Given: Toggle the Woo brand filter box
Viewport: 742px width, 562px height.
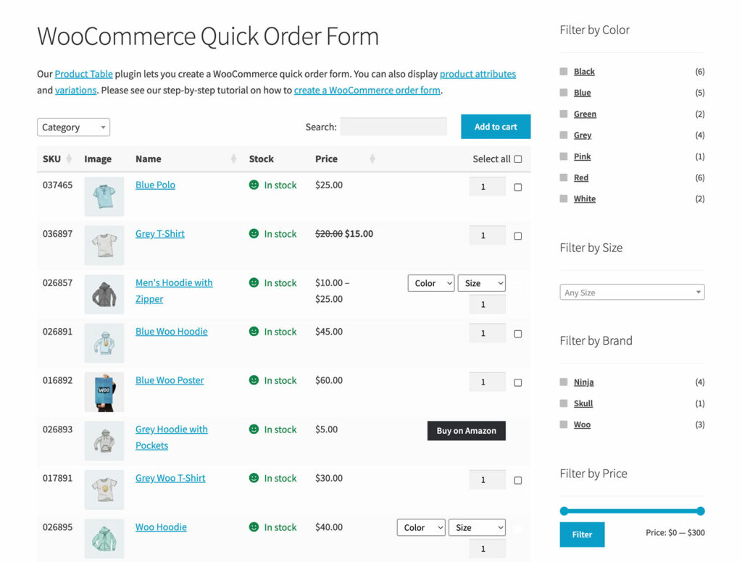Looking at the screenshot, I should tap(564, 424).
